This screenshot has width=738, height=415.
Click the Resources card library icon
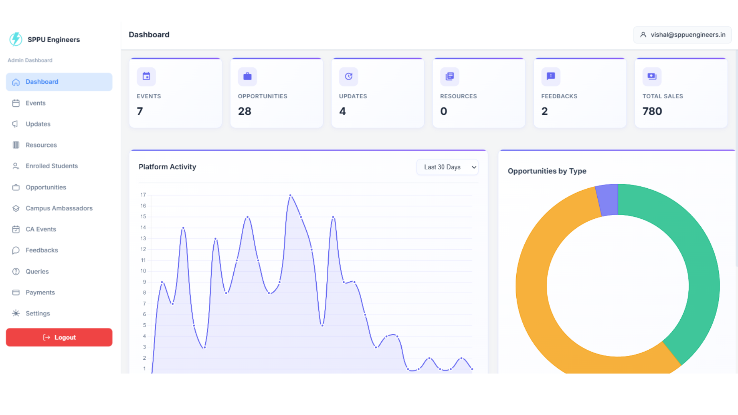click(450, 76)
